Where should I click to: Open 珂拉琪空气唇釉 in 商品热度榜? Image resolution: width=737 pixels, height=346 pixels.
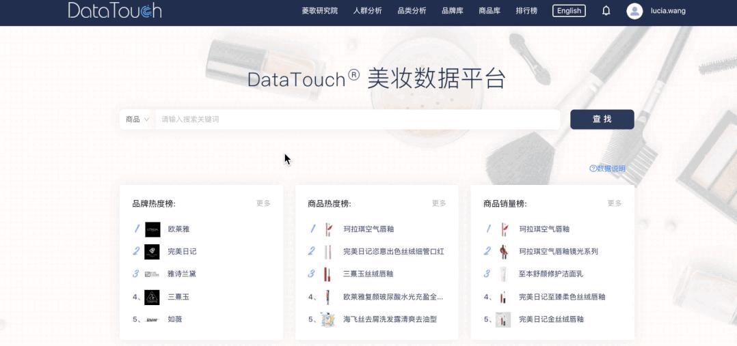368,229
